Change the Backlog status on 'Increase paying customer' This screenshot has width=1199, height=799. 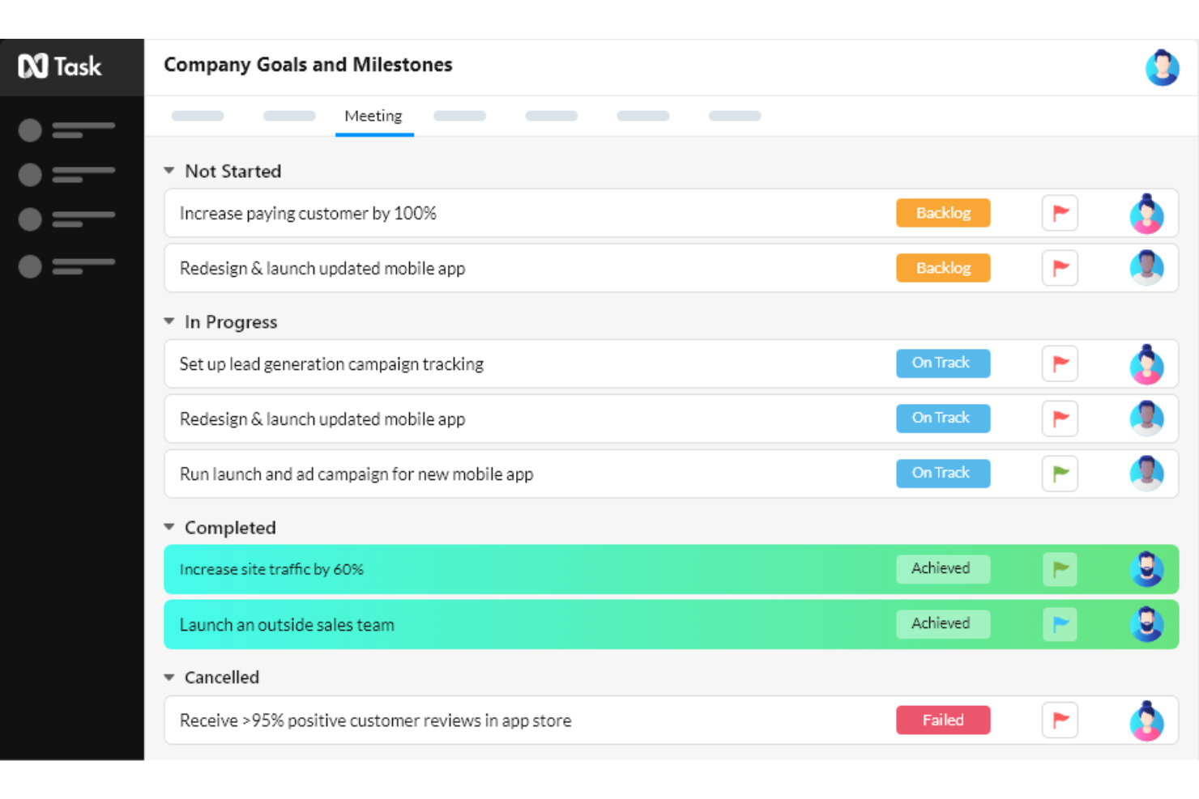pyautogui.click(x=943, y=213)
